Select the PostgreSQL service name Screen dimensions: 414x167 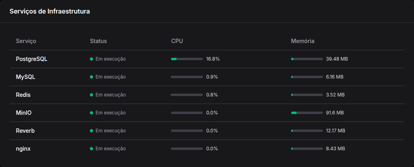(x=32, y=59)
